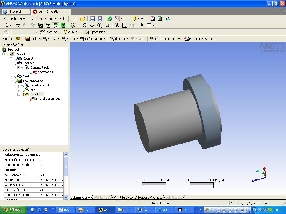Viewport: 286px width, 214px height.
Task: Select the Pan view tool
Action: [92, 25]
